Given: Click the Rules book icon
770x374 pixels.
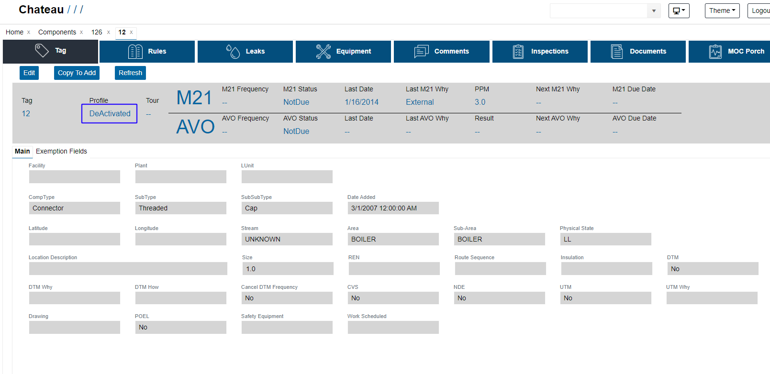Looking at the screenshot, I should coord(135,51).
